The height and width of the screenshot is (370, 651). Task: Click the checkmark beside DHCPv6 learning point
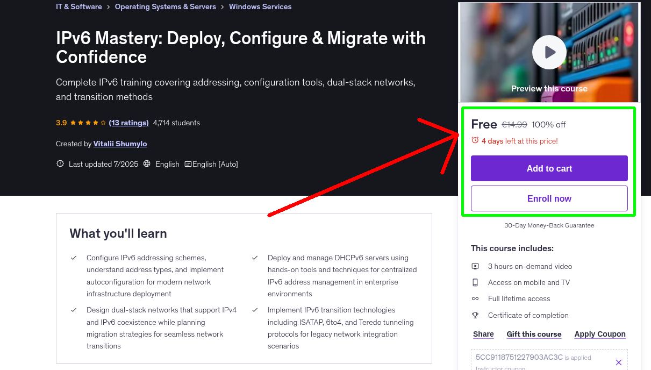pos(254,258)
